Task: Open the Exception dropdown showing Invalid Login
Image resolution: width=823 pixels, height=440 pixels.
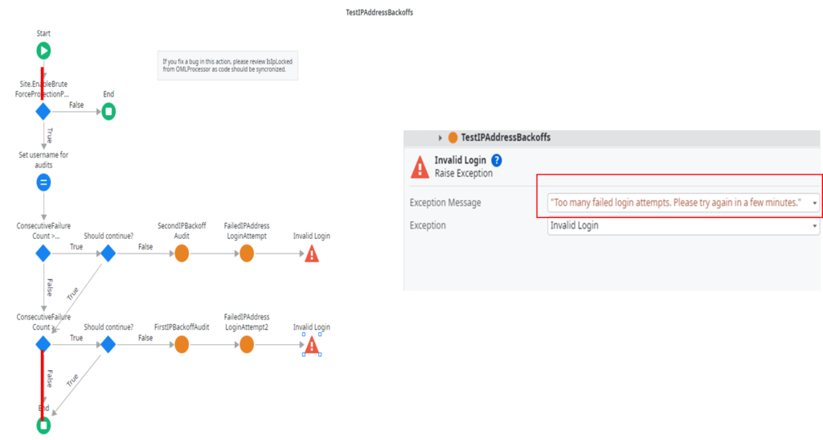Action: point(816,226)
